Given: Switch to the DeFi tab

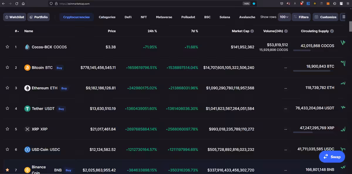Looking at the screenshot, I should 128,17.
